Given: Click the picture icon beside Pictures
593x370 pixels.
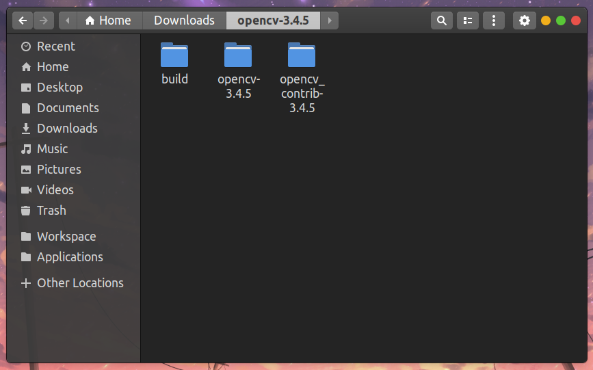Looking at the screenshot, I should [26, 170].
